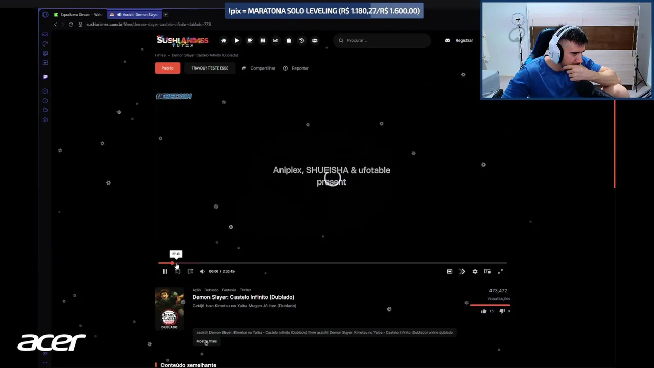This screenshot has height=368, width=654.
Task: Open the grid catalog icon in site nav
Action: pyautogui.click(x=263, y=40)
